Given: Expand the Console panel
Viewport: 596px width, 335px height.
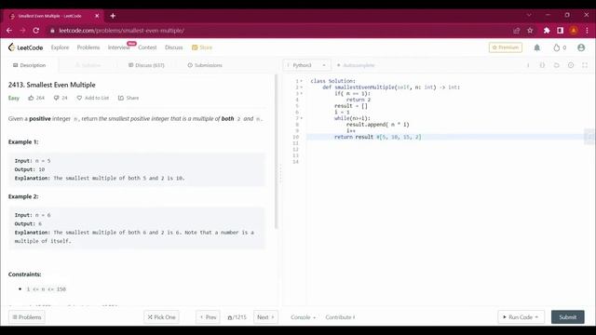Looking at the screenshot, I should 303,317.
